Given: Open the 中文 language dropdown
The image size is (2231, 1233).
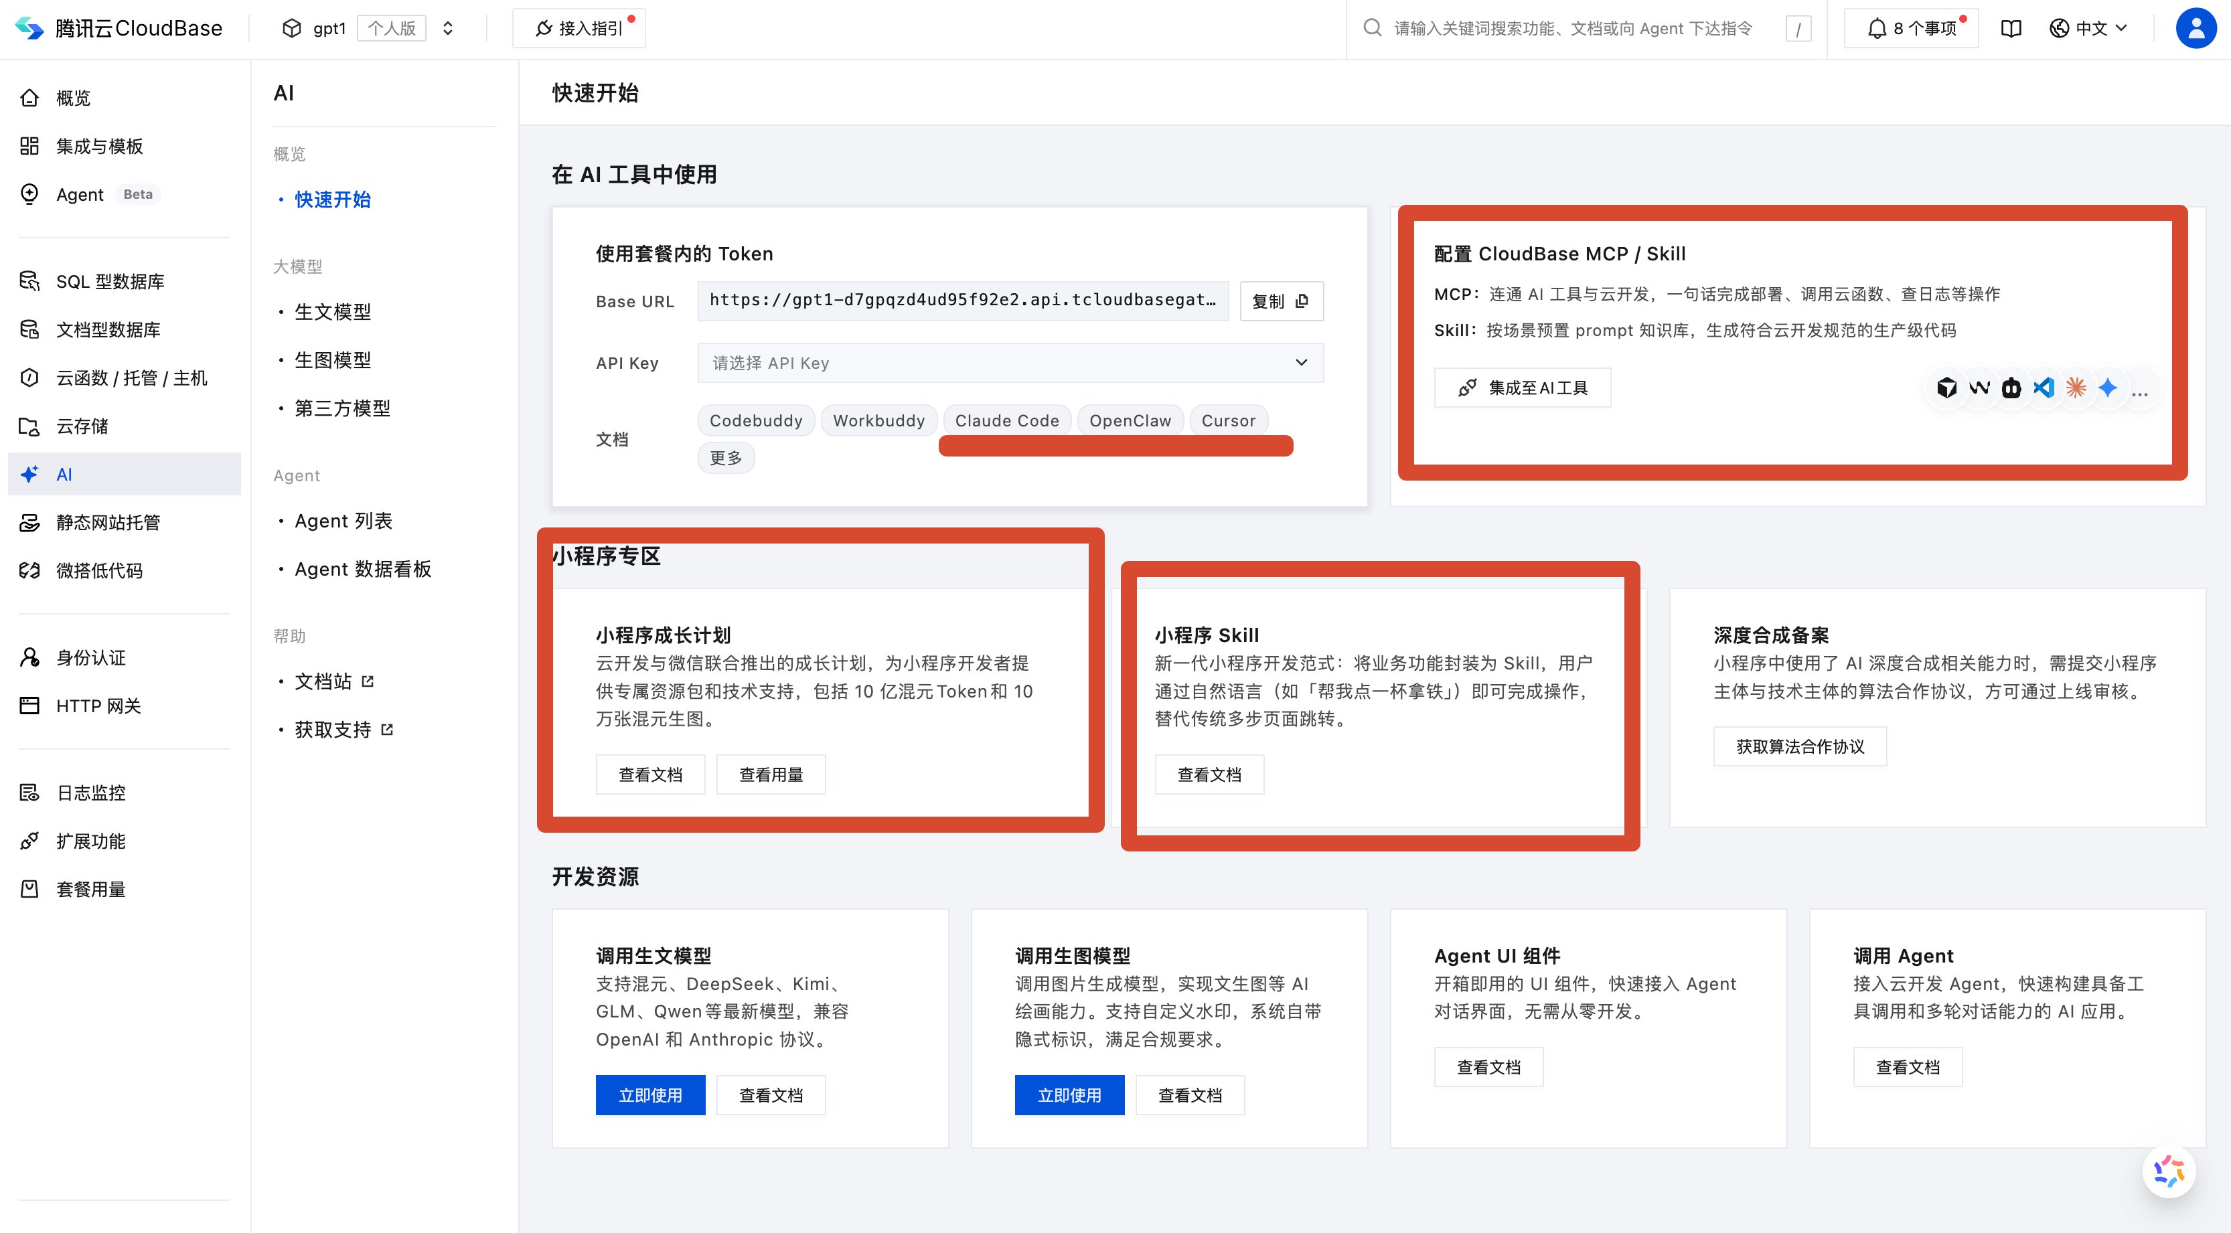Looking at the screenshot, I should click(2088, 29).
